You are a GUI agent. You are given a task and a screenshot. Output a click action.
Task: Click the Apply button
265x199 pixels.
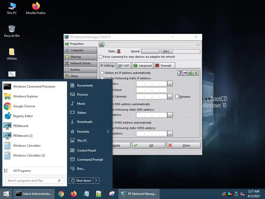point(121,145)
